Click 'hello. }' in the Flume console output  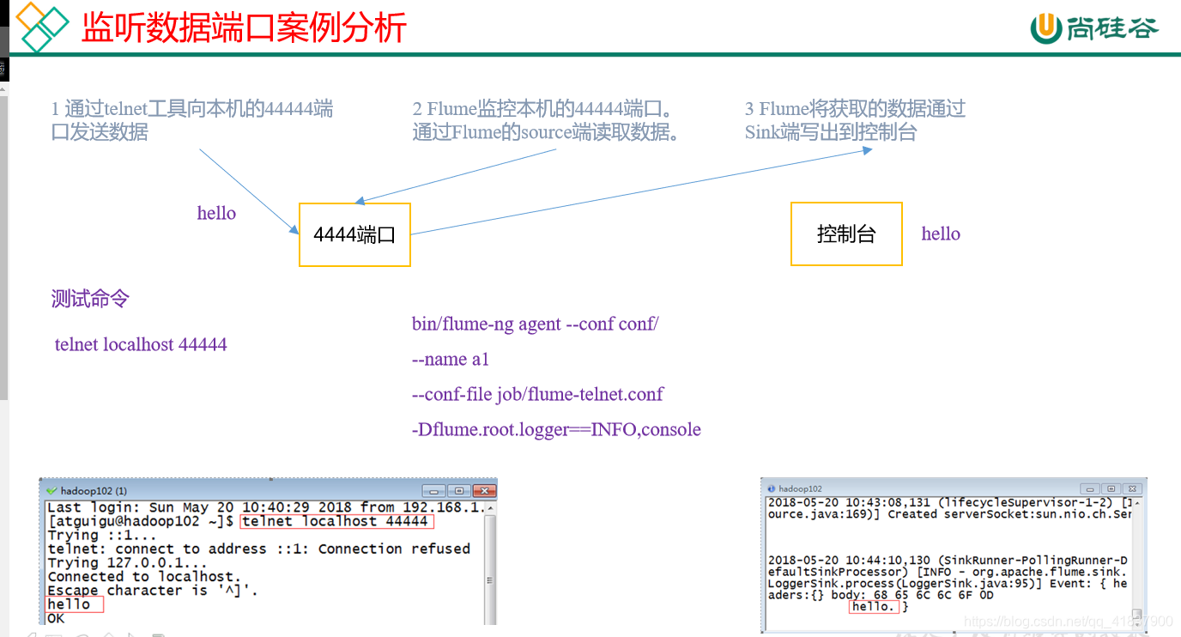(x=879, y=607)
